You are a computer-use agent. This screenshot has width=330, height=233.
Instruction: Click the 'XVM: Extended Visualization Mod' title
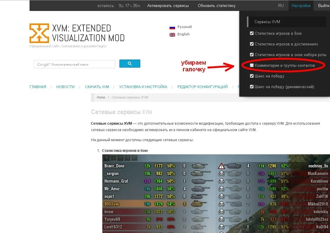[88, 33]
